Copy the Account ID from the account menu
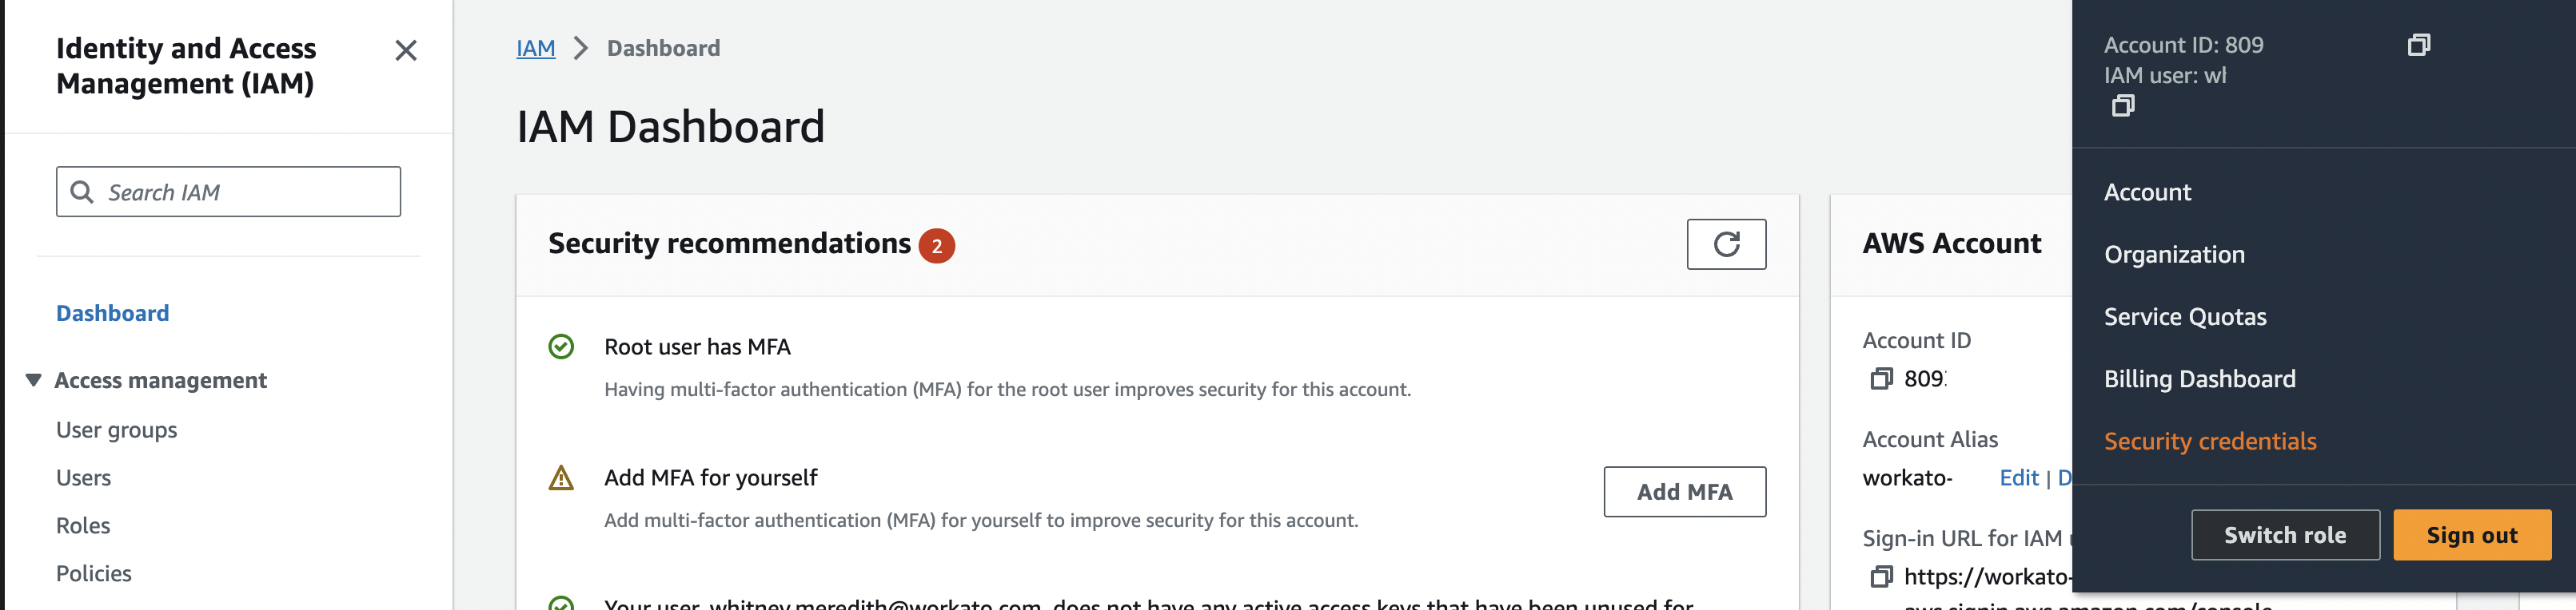The width and height of the screenshot is (2576, 610). click(2420, 44)
